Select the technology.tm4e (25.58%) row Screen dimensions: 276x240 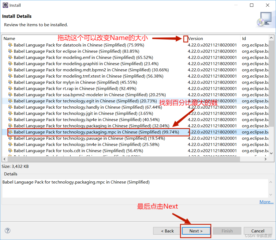pyautogui.click(x=135, y=144)
